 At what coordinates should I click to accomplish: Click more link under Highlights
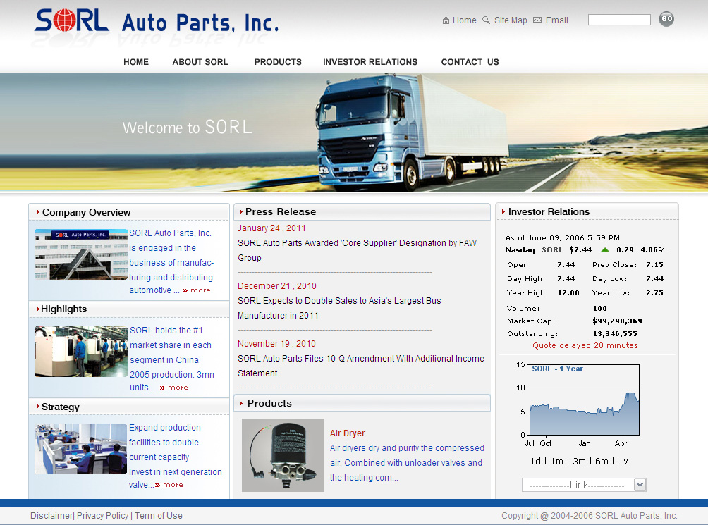(174, 388)
